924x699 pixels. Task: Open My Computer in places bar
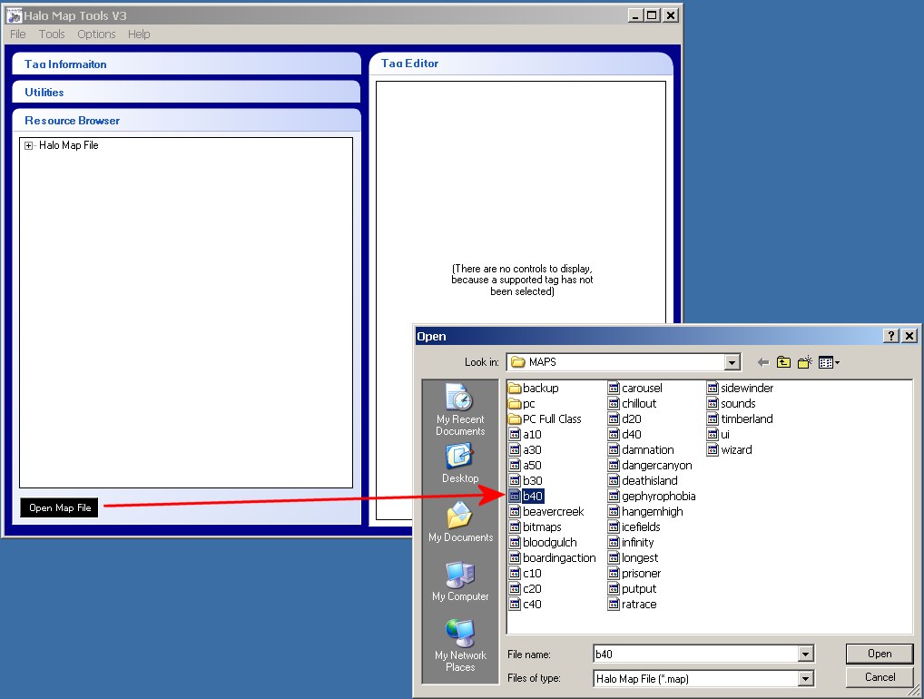(x=460, y=582)
